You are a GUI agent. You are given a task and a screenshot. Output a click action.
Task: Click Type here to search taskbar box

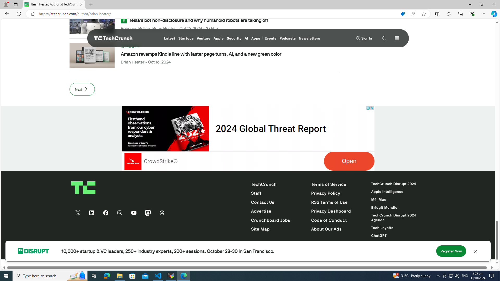pos(50,276)
